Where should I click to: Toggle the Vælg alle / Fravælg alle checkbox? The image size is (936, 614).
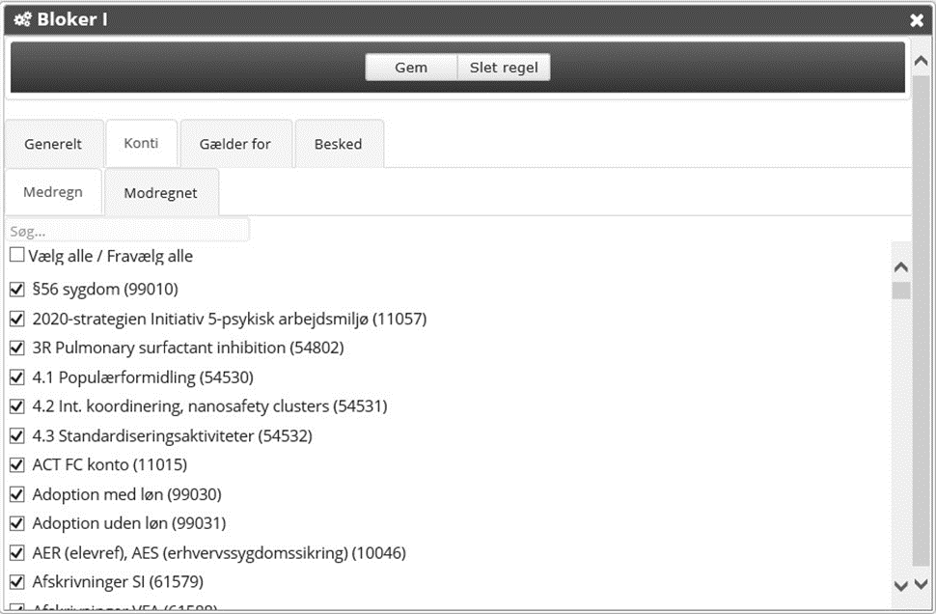(x=17, y=256)
